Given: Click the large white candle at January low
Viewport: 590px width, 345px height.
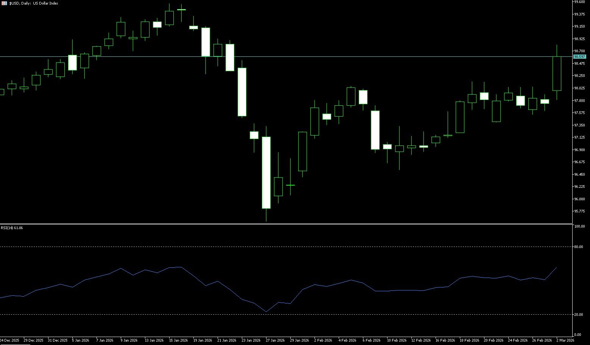Looking at the screenshot, I should pyautogui.click(x=266, y=172).
